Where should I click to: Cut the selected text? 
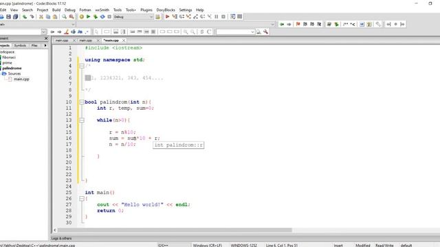coord(41,16)
